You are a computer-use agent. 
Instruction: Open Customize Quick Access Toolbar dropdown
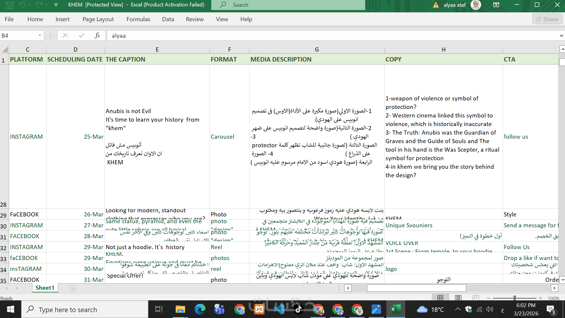click(56, 5)
